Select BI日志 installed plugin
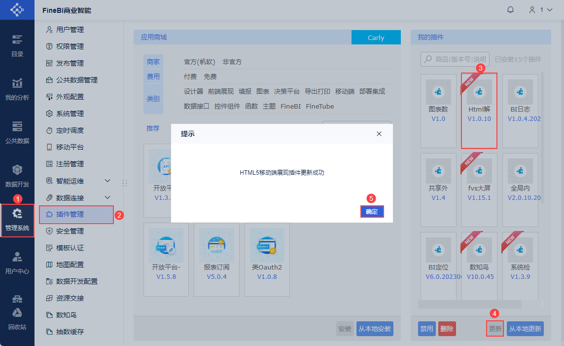The width and height of the screenshot is (564, 346). coord(520,111)
